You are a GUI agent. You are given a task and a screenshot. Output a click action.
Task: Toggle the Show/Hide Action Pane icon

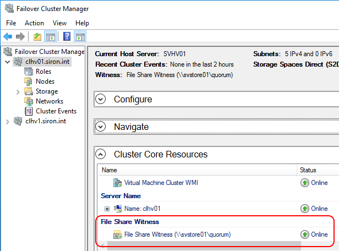pos(80,36)
